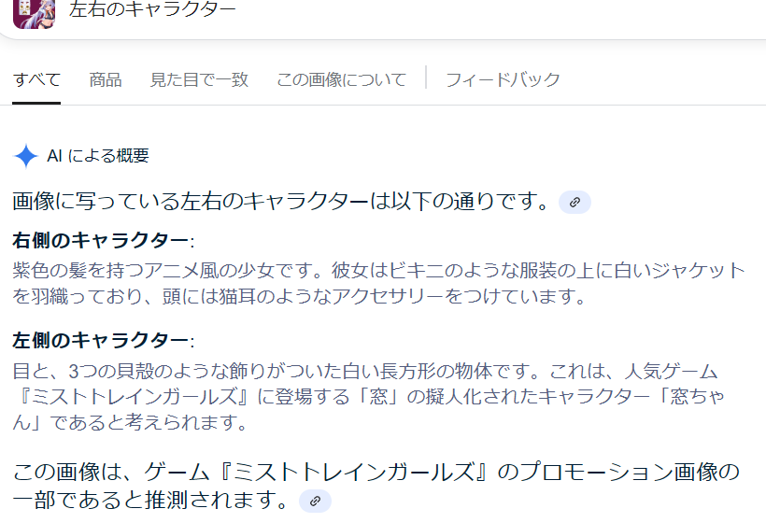Switch to この画像について tab

tap(341, 79)
